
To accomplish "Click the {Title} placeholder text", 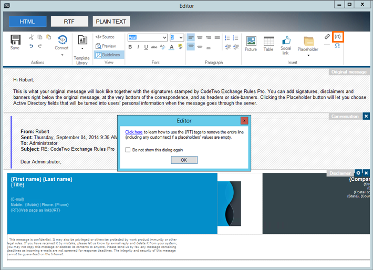I will point(17,185).
